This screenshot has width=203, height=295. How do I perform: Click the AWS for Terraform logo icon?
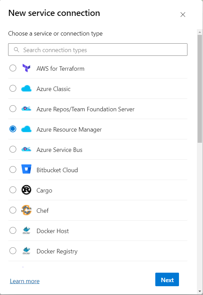click(x=26, y=68)
